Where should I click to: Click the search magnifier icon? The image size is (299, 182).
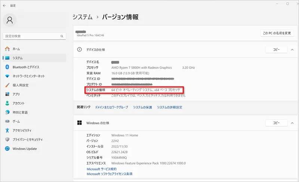click(x=62, y=36)
